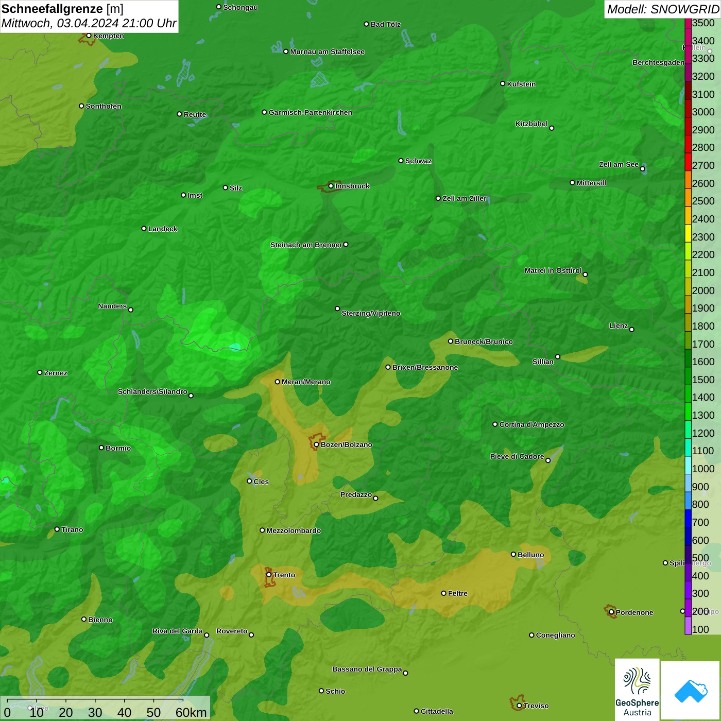The image size is (721, 721).
Task: Click the Treviso city marker
Action: pos(519,706)
